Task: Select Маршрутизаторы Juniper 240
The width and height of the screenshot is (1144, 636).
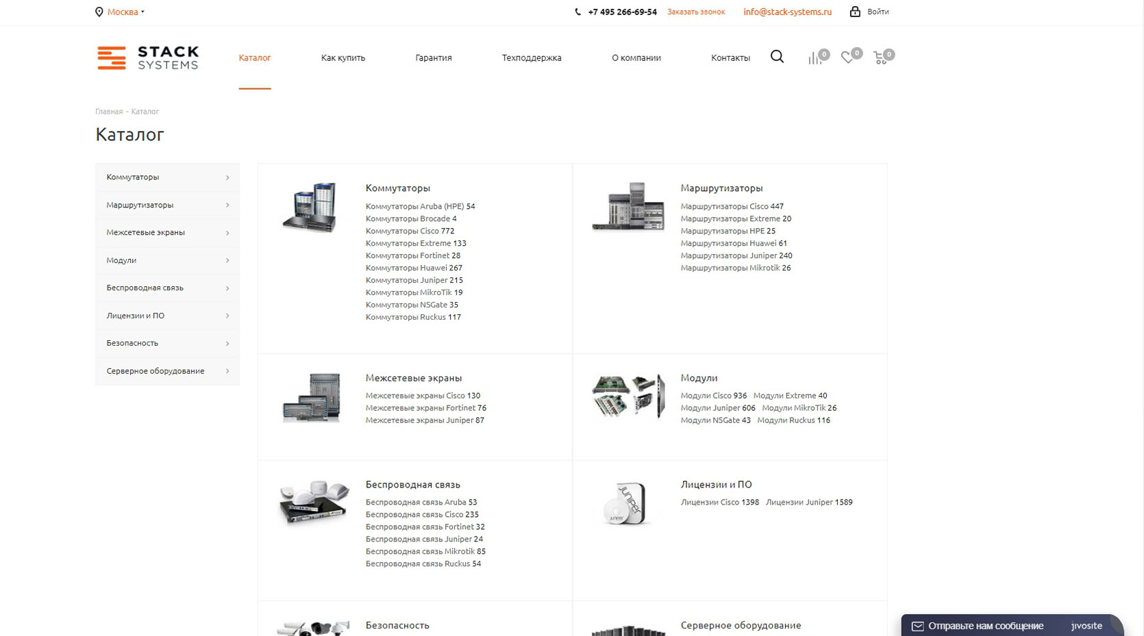Action: point(736,255)
